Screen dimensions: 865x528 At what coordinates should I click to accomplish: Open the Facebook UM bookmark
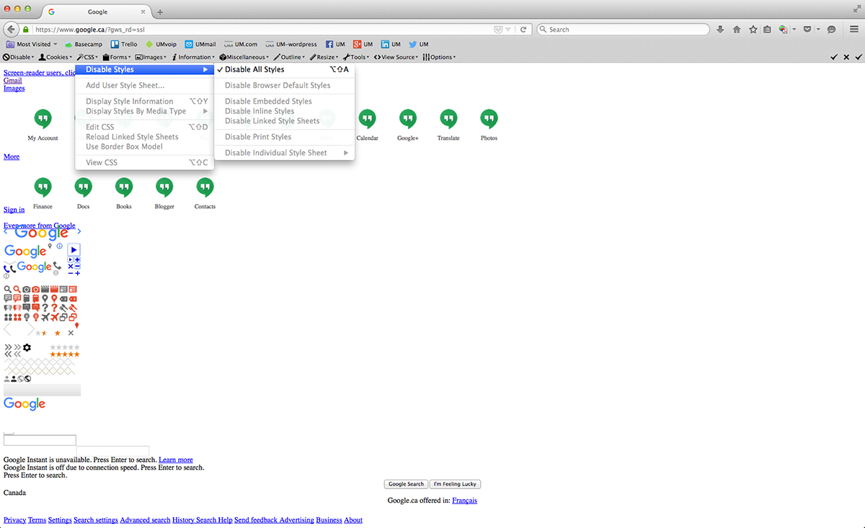(x=335, y=45)
